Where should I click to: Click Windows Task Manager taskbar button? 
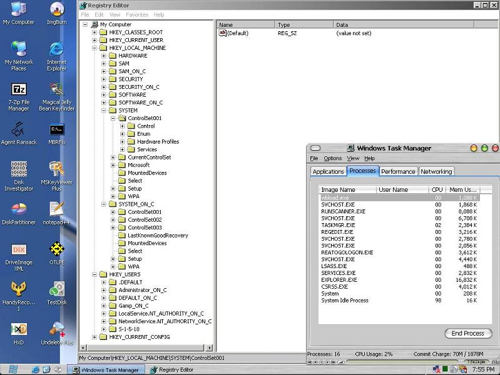106,370
